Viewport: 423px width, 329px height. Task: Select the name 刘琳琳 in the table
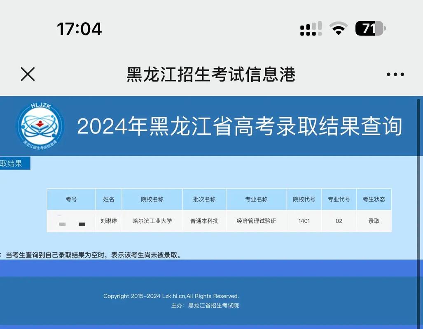pyautogui.click(x=108, y=221)
